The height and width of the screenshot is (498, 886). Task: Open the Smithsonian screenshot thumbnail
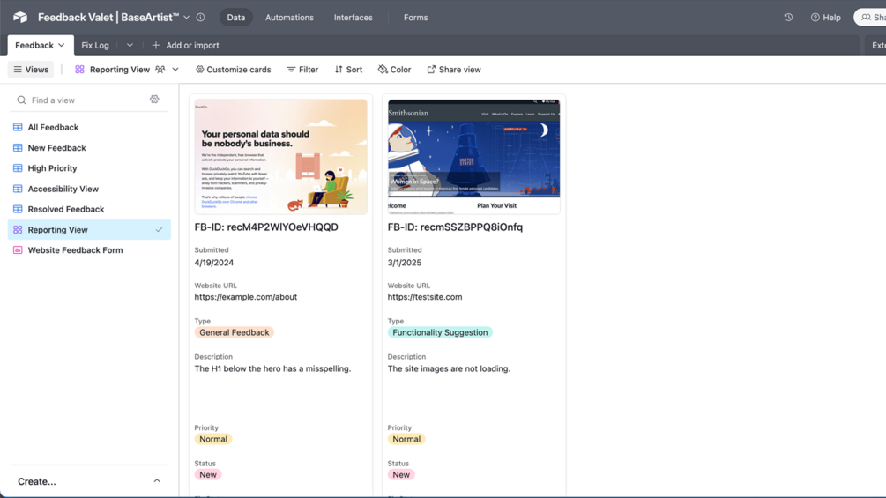[473, 156]
